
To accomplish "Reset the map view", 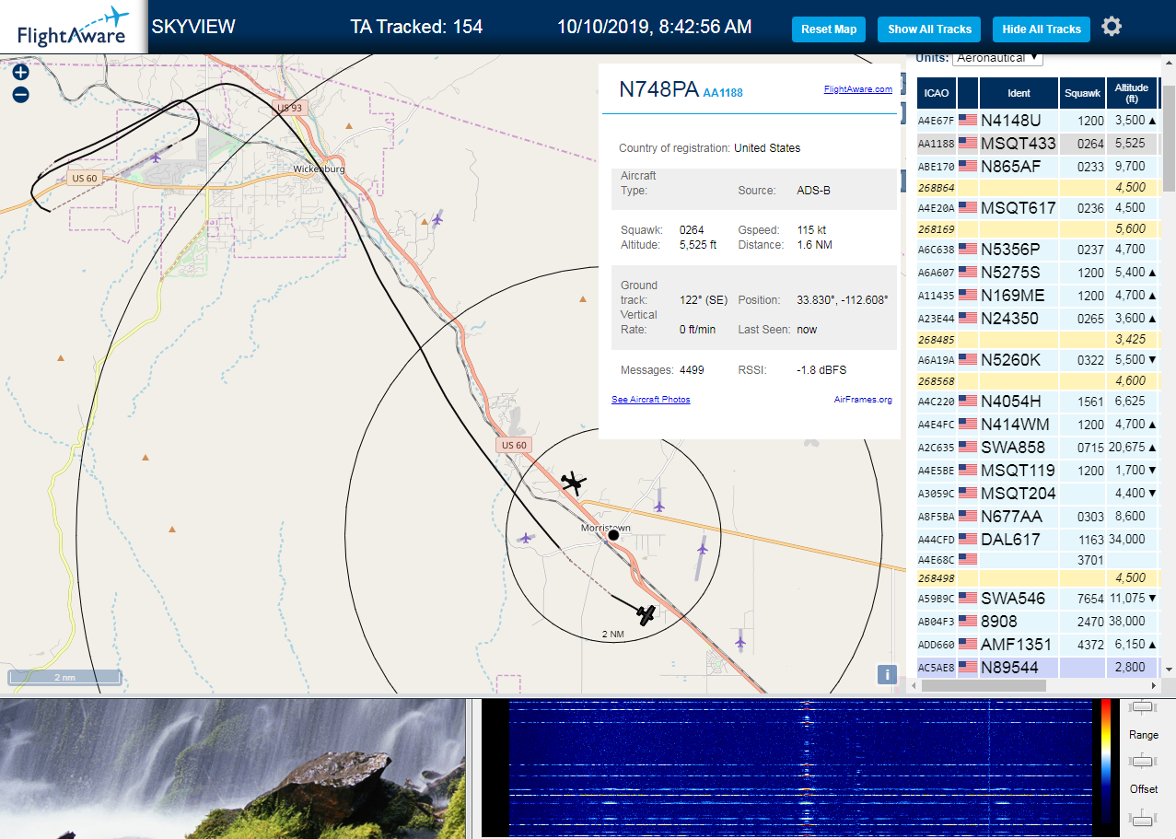I will pyautogui.click(x=829, y=29).
